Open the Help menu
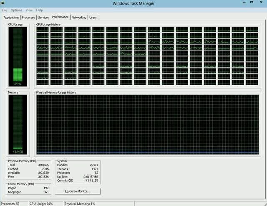 (40, 10)
